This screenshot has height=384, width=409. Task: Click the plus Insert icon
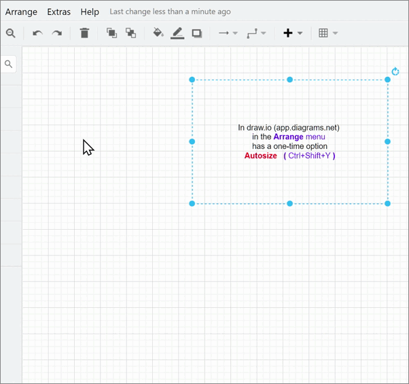coord(288,33)
